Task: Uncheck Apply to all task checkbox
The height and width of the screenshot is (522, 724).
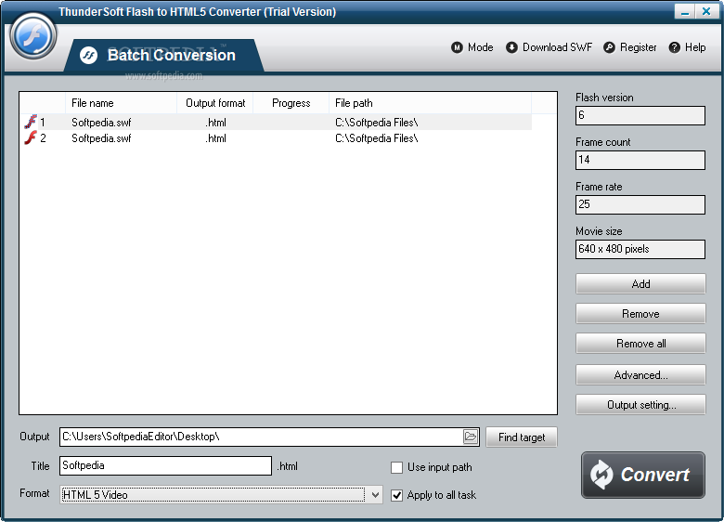Action: coord(396,495)
